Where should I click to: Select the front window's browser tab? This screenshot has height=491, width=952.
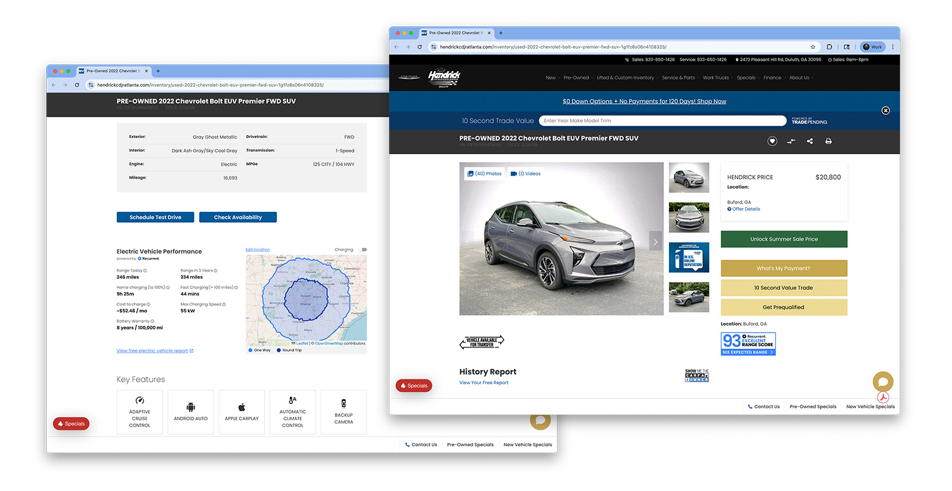456,33
